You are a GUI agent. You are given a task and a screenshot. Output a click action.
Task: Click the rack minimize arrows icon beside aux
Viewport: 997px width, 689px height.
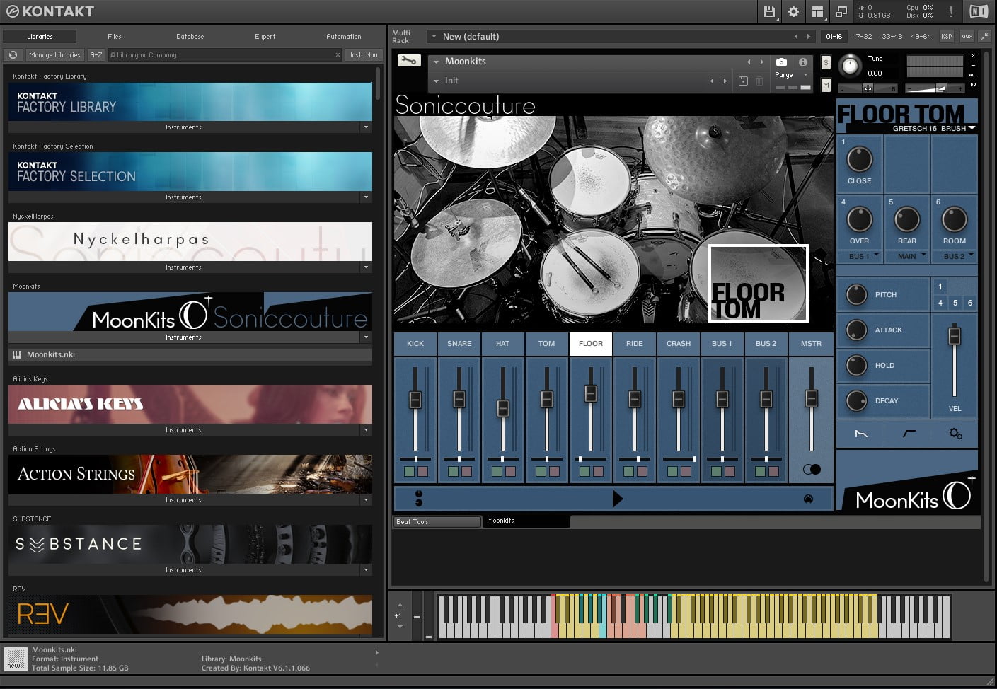coord(984,36)
